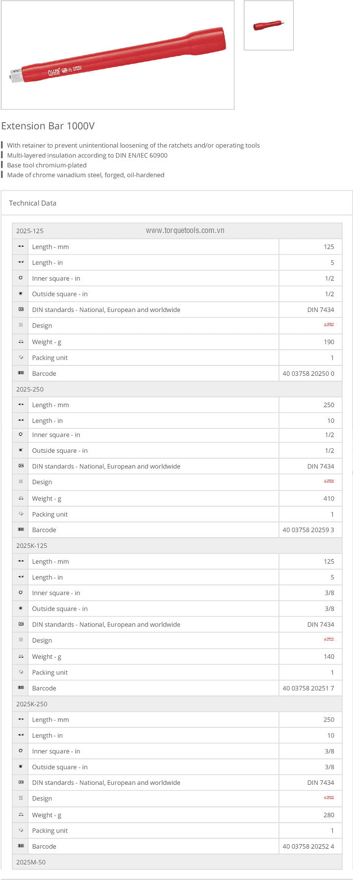
Task: Select the 2025K-250 section header row
Action: point(177,704)
